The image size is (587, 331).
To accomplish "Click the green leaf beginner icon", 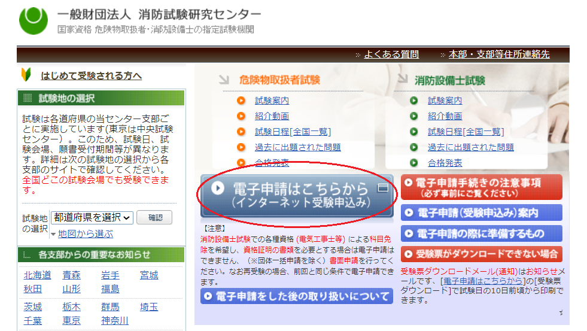I will [x=26, y=75].
